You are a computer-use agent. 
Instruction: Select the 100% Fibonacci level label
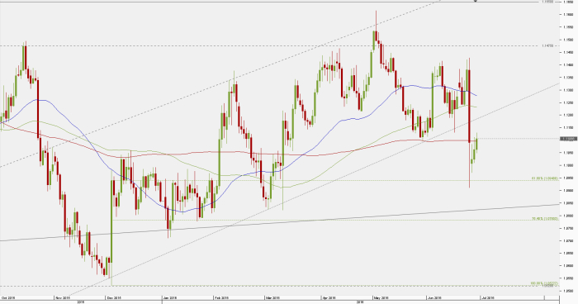click(544, 283)
